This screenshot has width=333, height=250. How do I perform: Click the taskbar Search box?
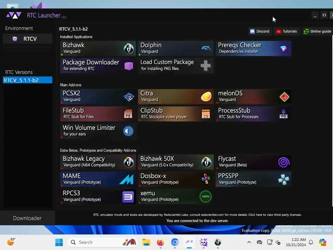pyautogui.click(x=102, y=242)
